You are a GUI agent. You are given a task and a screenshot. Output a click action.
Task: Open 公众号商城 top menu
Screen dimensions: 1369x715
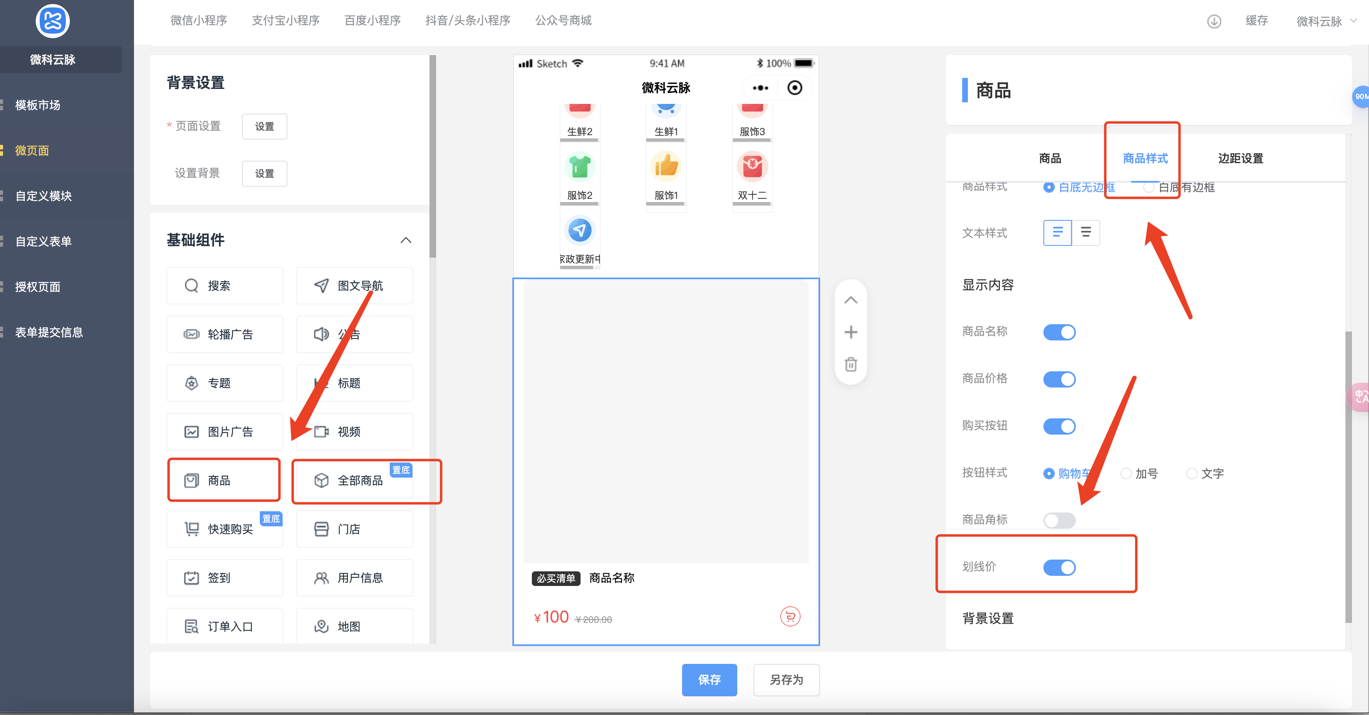[563, 20]
